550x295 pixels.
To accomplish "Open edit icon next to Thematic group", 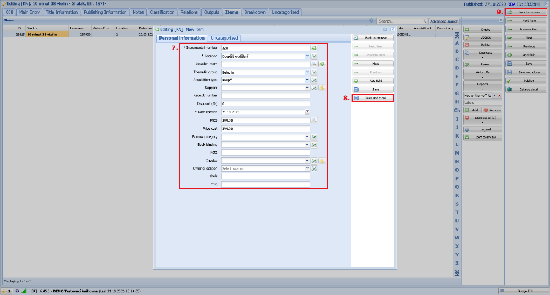I will [x=314, y=72].
